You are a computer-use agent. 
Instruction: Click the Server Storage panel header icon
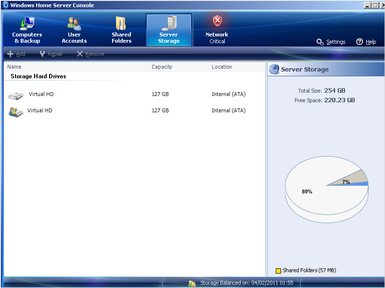(274, 70)
